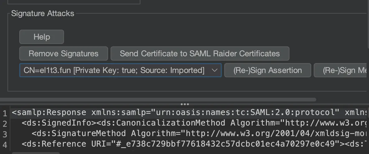Image resolution: width=369 pixels, height=154 pixels.
Task: Select line number 1 in the gutter
Action: [5, 113]
